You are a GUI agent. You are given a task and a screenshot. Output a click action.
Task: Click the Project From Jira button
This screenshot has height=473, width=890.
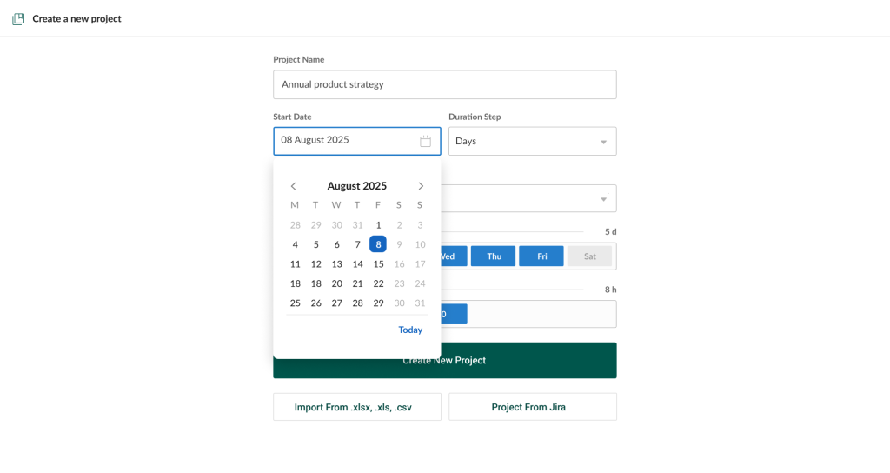click(533, 407)
